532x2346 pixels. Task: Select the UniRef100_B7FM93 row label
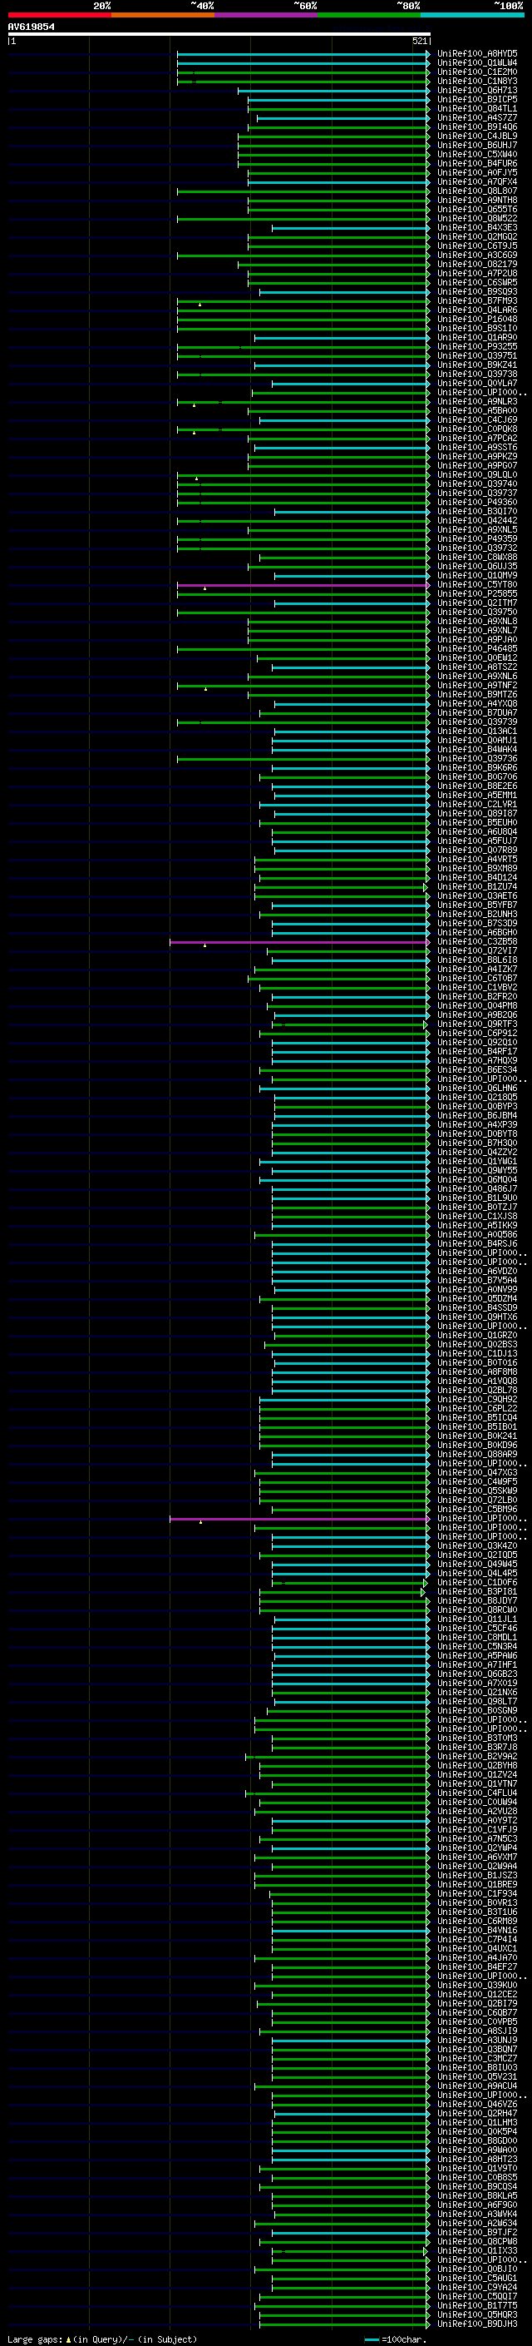(477, 300)
